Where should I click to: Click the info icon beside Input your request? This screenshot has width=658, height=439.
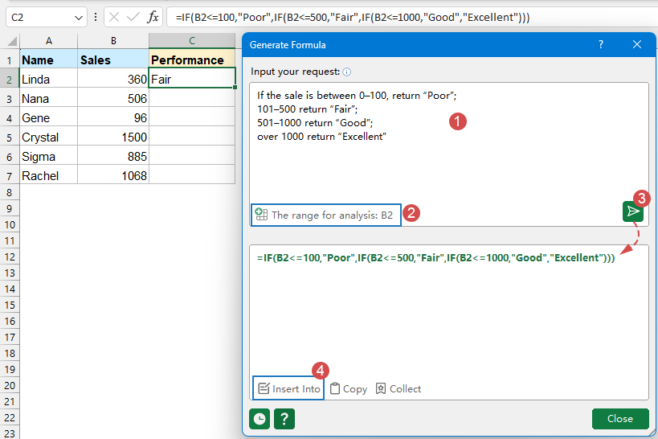click(347, 72)
